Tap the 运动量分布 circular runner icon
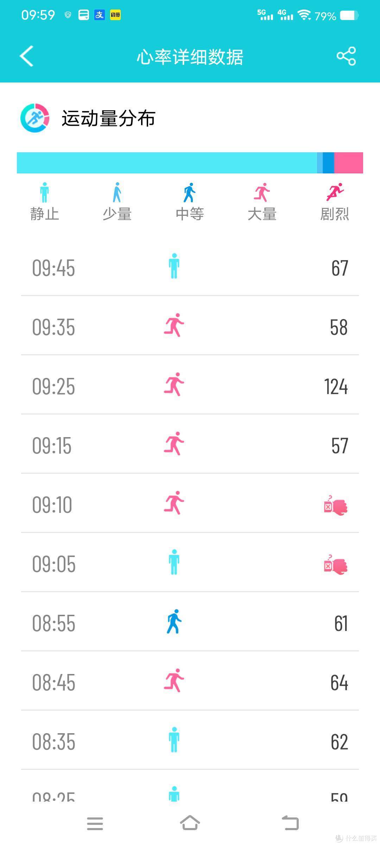 point(35,118)
